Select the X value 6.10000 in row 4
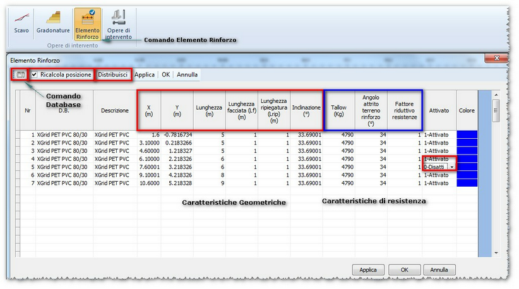The image size is (519, 289). (x=149, y=159)
